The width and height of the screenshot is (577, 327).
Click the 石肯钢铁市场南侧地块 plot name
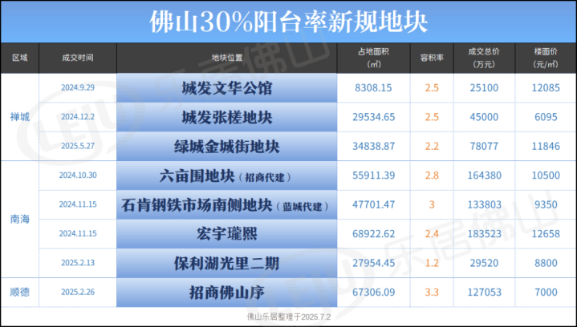(x=197, y=205)
